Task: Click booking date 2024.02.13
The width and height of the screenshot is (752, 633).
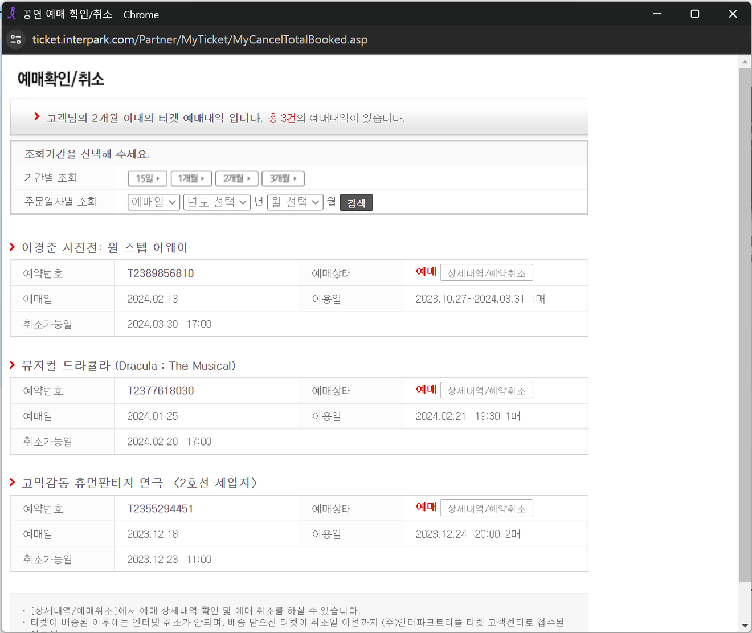Action: 153,299
